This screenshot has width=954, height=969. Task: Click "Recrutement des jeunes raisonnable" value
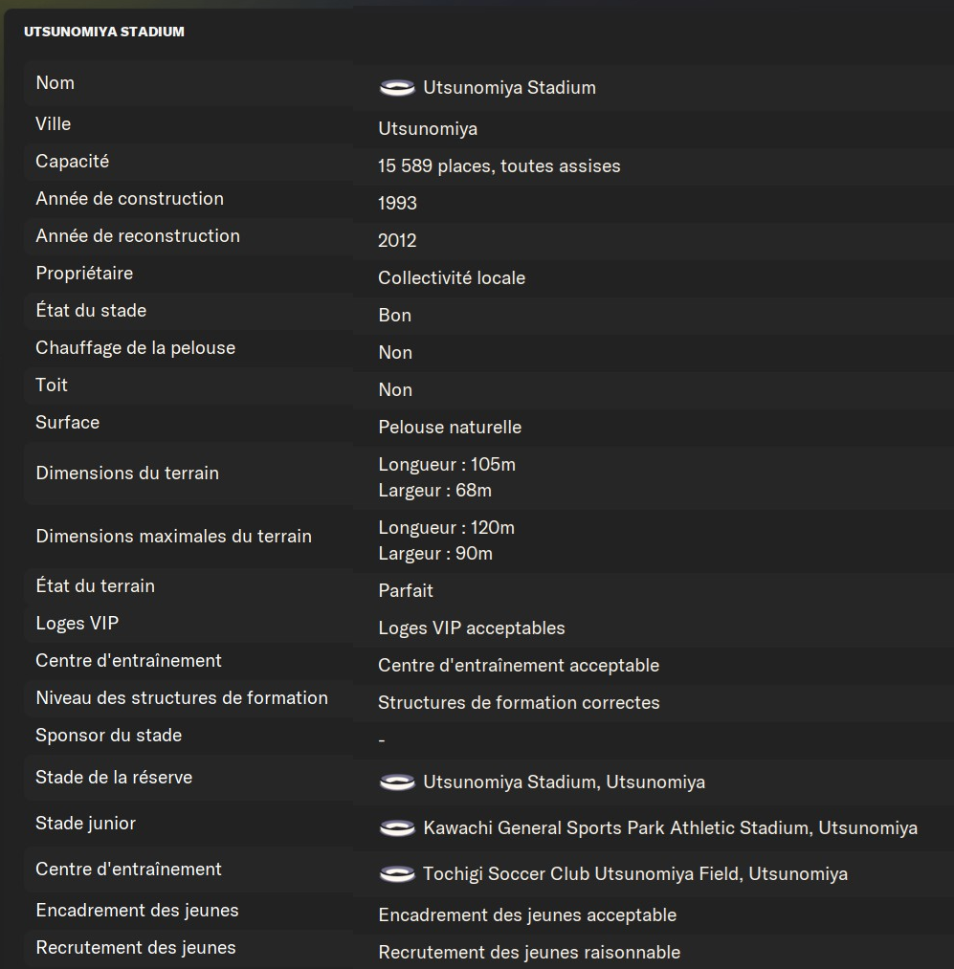(529, 953)
